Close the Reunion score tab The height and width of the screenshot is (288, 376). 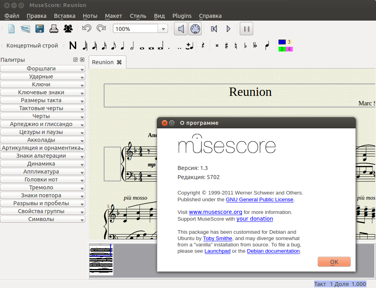pyautogui.click(x=119, y=62)
